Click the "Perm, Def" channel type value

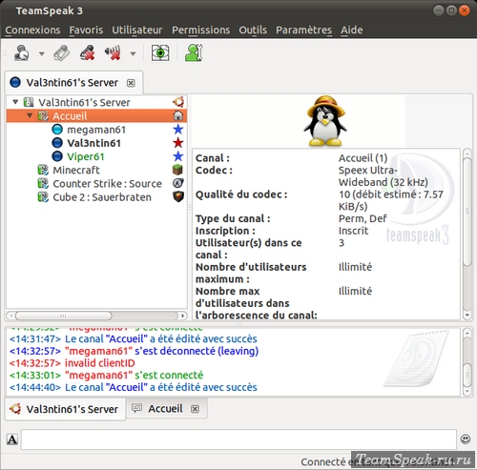363,218
